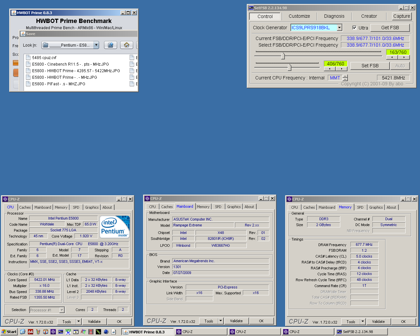Click the lower FSB slider thumb in SetFSB
This screenshot has width=420, height=336.
pyautogui.click(x=289, y=67)
